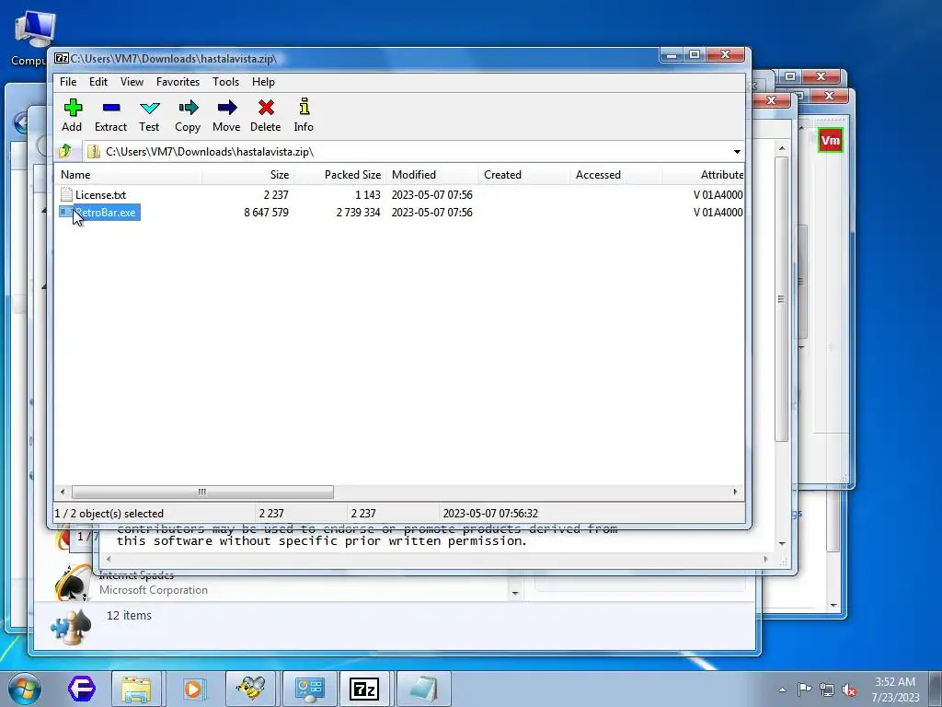Go up one folder level icon

(65, 151)
